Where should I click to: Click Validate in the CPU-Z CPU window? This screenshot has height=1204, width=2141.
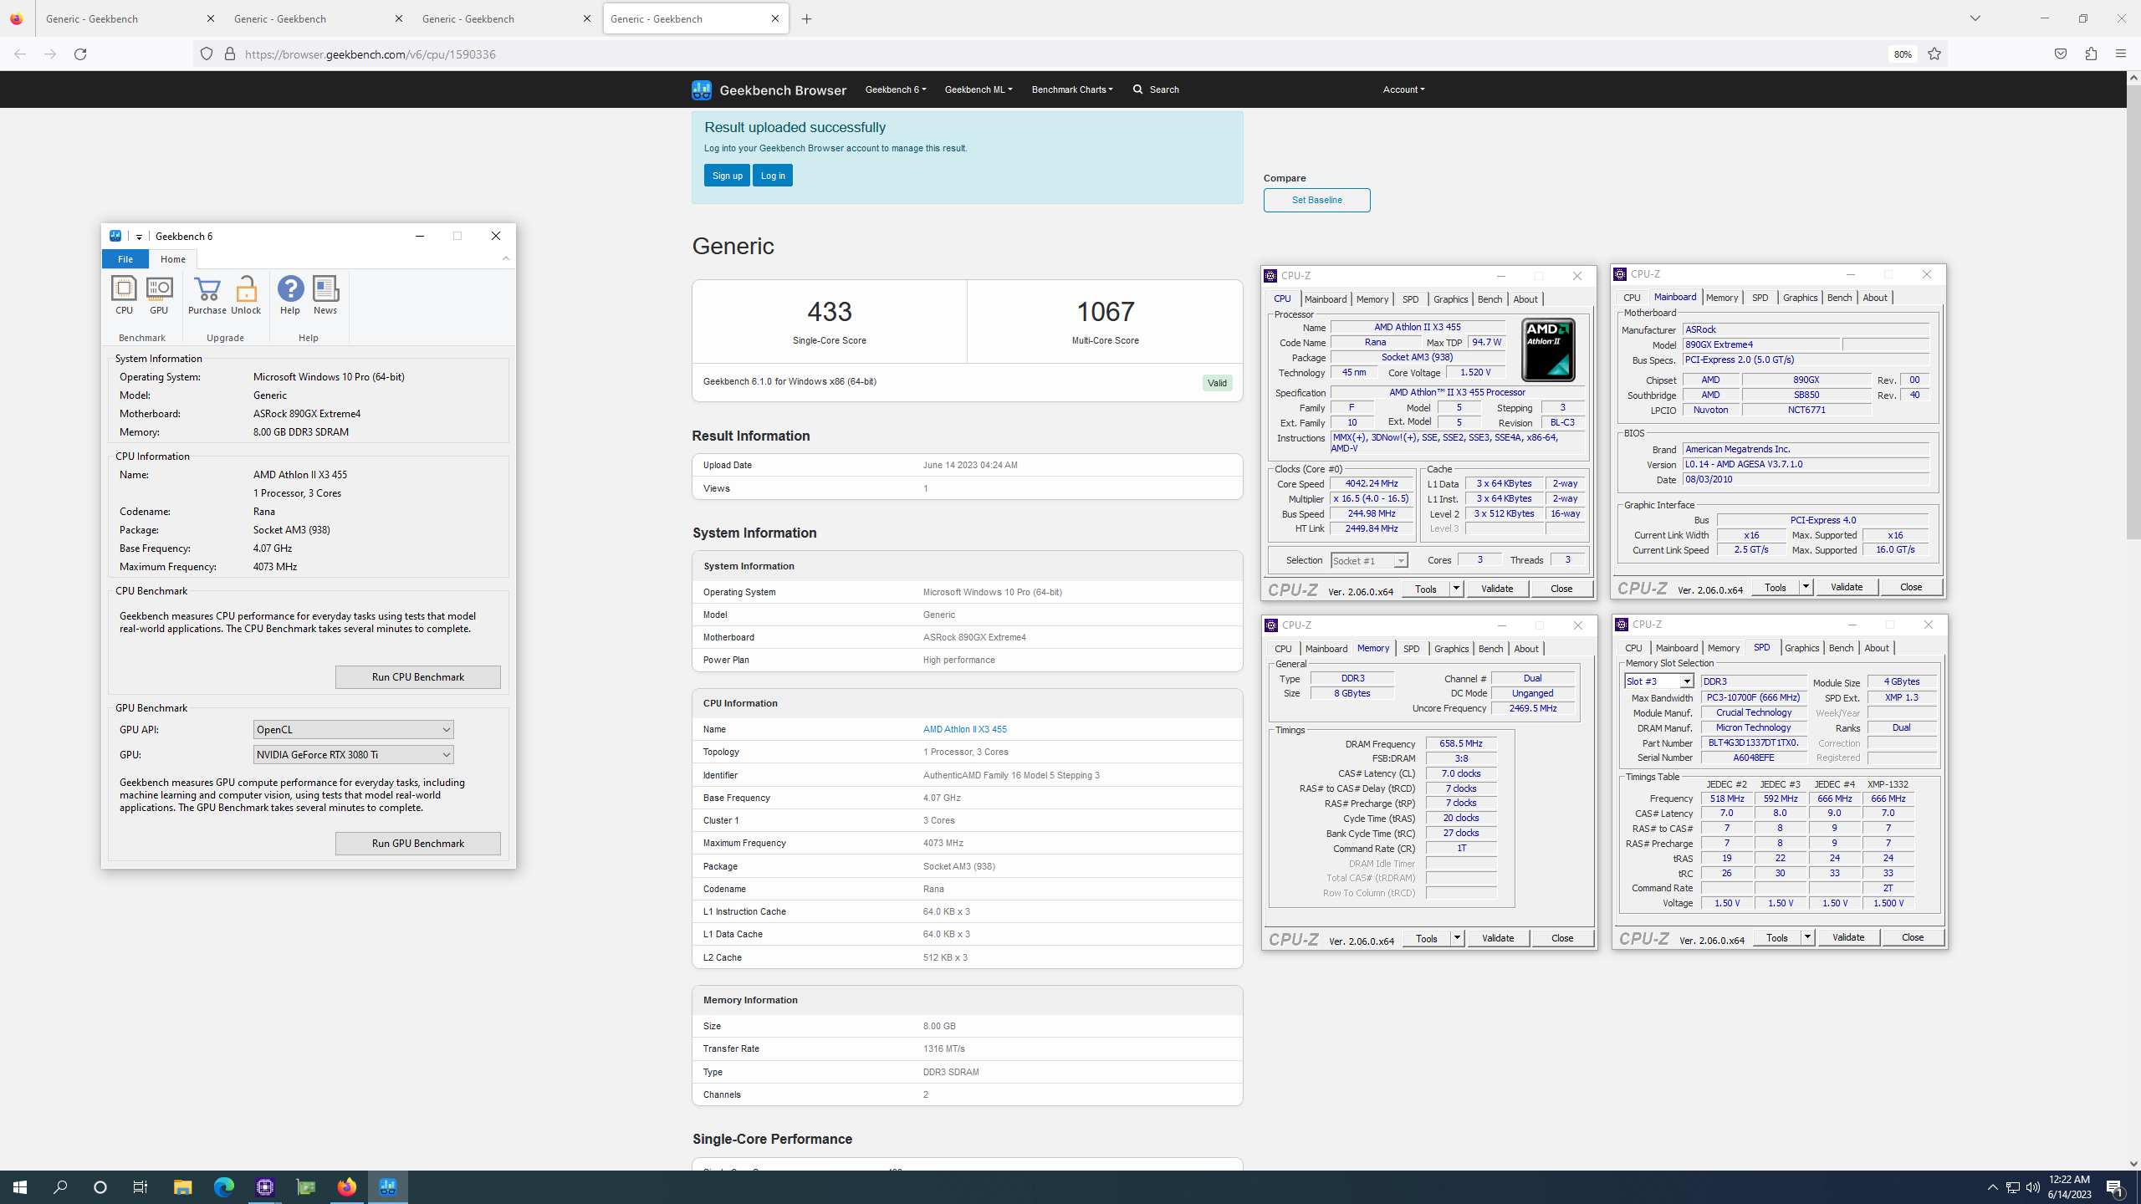pyautogui.click(x=1497, y=589)
